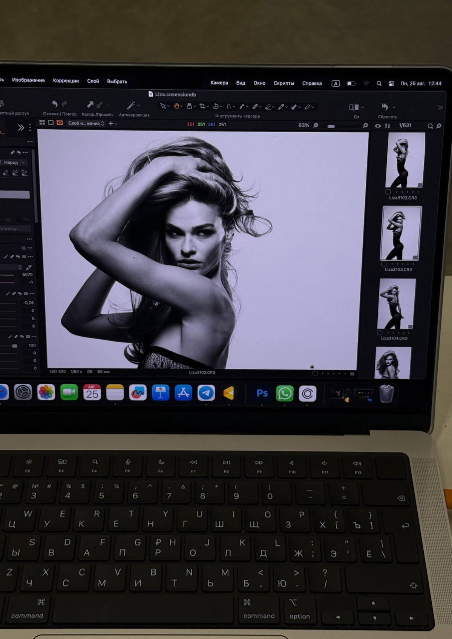Toggle the browser filter eye icon
This screenshot has width=452, height=639.
coord(378,126)
